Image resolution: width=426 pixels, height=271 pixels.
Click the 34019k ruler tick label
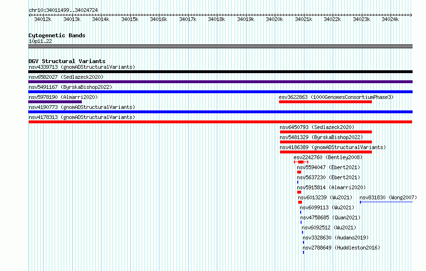[246, 20]
